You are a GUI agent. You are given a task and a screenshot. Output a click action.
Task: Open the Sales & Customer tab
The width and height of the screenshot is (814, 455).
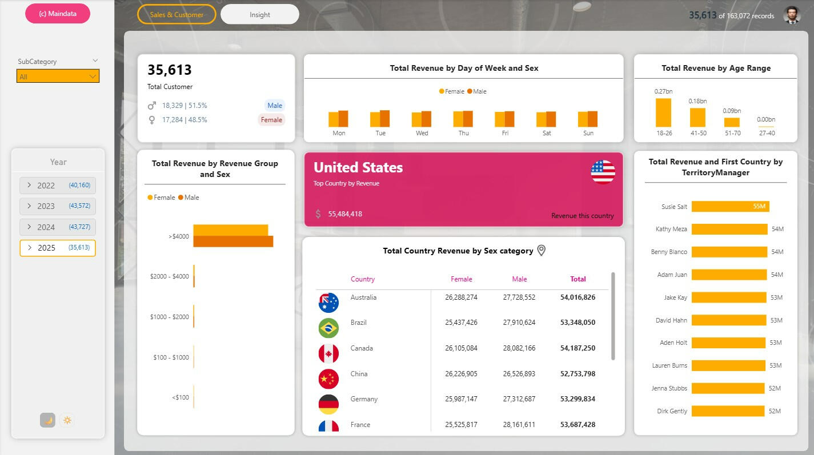coord(177,14)
